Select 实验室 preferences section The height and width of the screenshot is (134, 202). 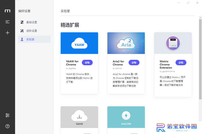point(34,39)
